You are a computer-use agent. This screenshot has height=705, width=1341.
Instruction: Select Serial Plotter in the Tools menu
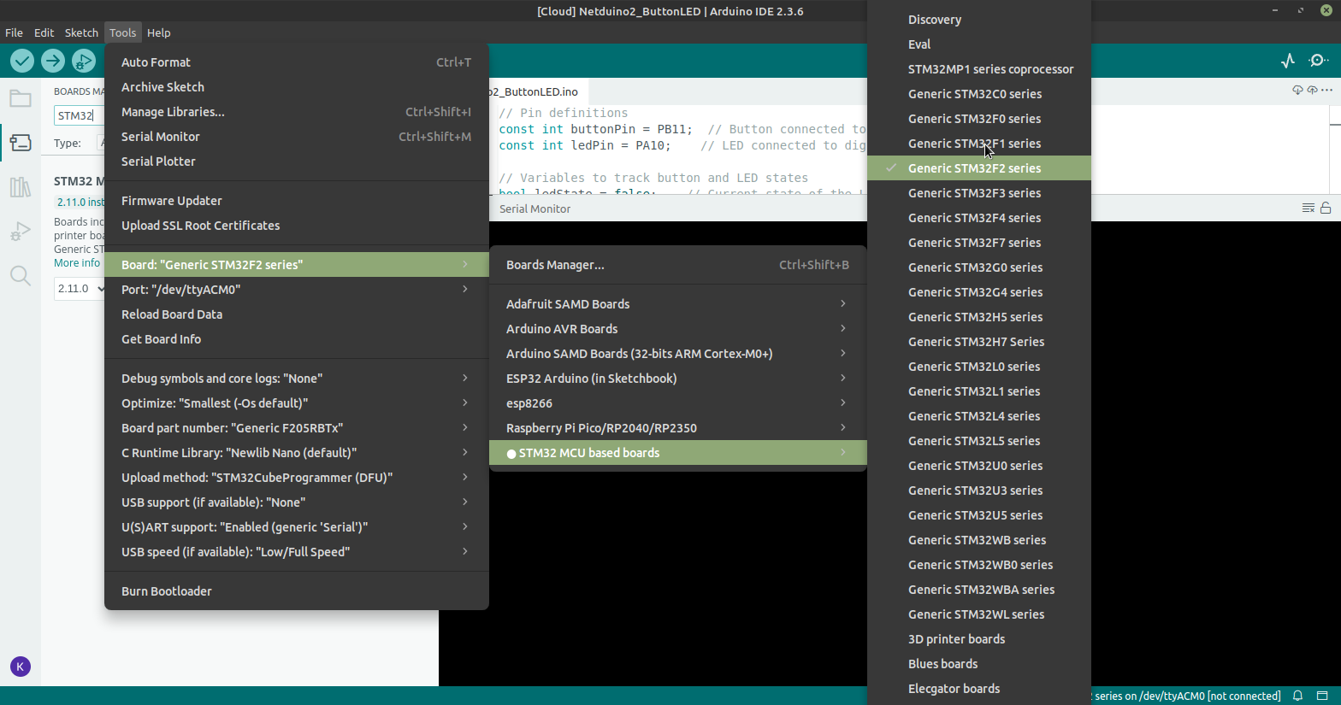(x=297, y=162)
